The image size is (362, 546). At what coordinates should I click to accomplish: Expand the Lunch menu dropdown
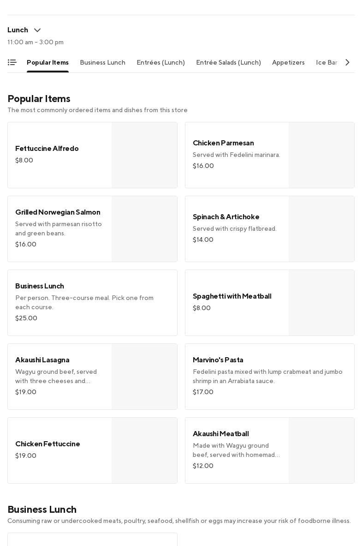(37, 30)
